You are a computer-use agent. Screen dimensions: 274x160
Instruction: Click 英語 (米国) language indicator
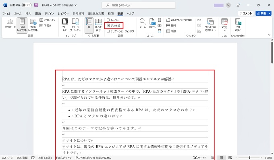pyautogui.click(x=45, y=158)
